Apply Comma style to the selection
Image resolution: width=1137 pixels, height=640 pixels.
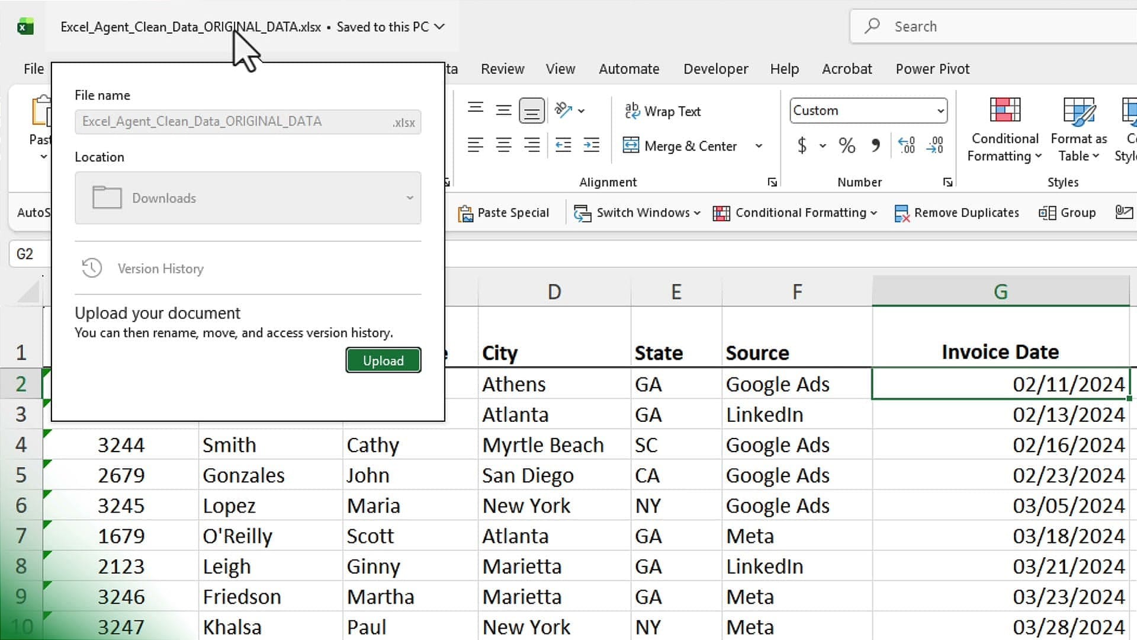[x=875, y=145]
